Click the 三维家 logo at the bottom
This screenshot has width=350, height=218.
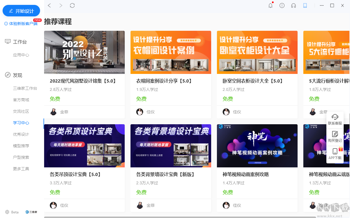31,212
